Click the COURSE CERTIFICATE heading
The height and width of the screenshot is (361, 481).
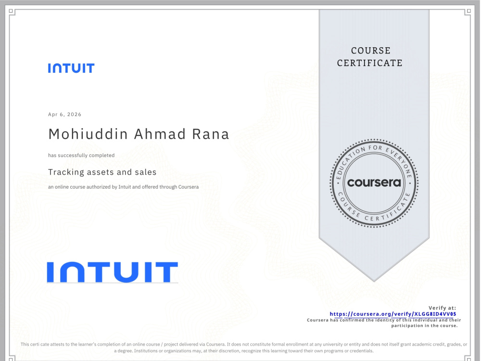(370, 57)
